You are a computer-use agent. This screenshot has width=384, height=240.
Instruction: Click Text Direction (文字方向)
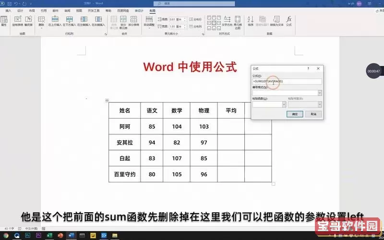click(227, 21)
